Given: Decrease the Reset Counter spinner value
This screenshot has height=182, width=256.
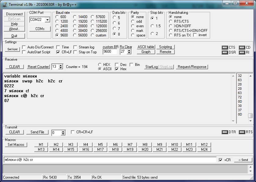Looking at the screenshot, I should point(60,68).
